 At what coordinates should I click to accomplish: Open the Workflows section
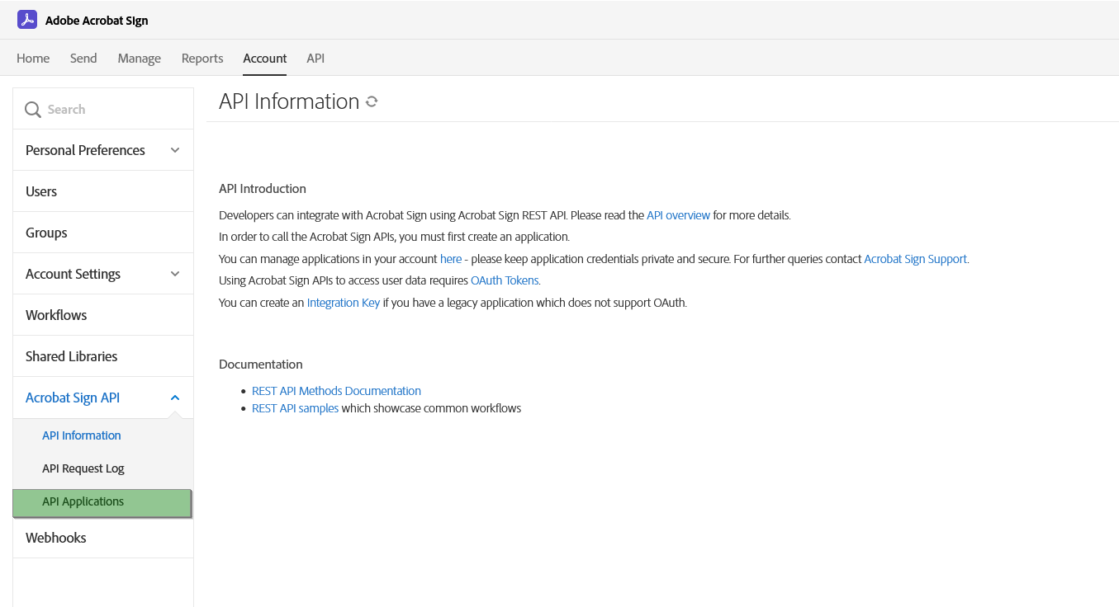[103, 315]
